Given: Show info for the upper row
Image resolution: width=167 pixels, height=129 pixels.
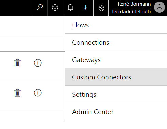Looking at the screenshot, I should (x=38, y=63).
